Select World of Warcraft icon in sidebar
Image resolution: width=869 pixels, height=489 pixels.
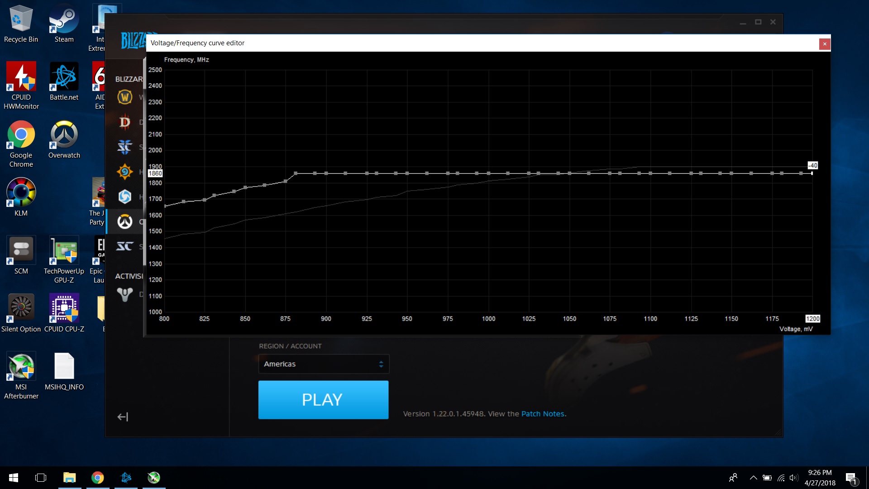125,97
